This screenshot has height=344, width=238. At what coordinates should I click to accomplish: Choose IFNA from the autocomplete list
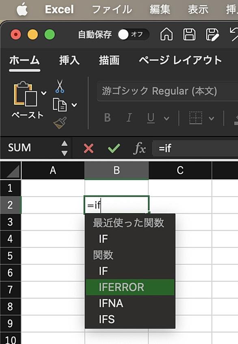pos(130,303)
